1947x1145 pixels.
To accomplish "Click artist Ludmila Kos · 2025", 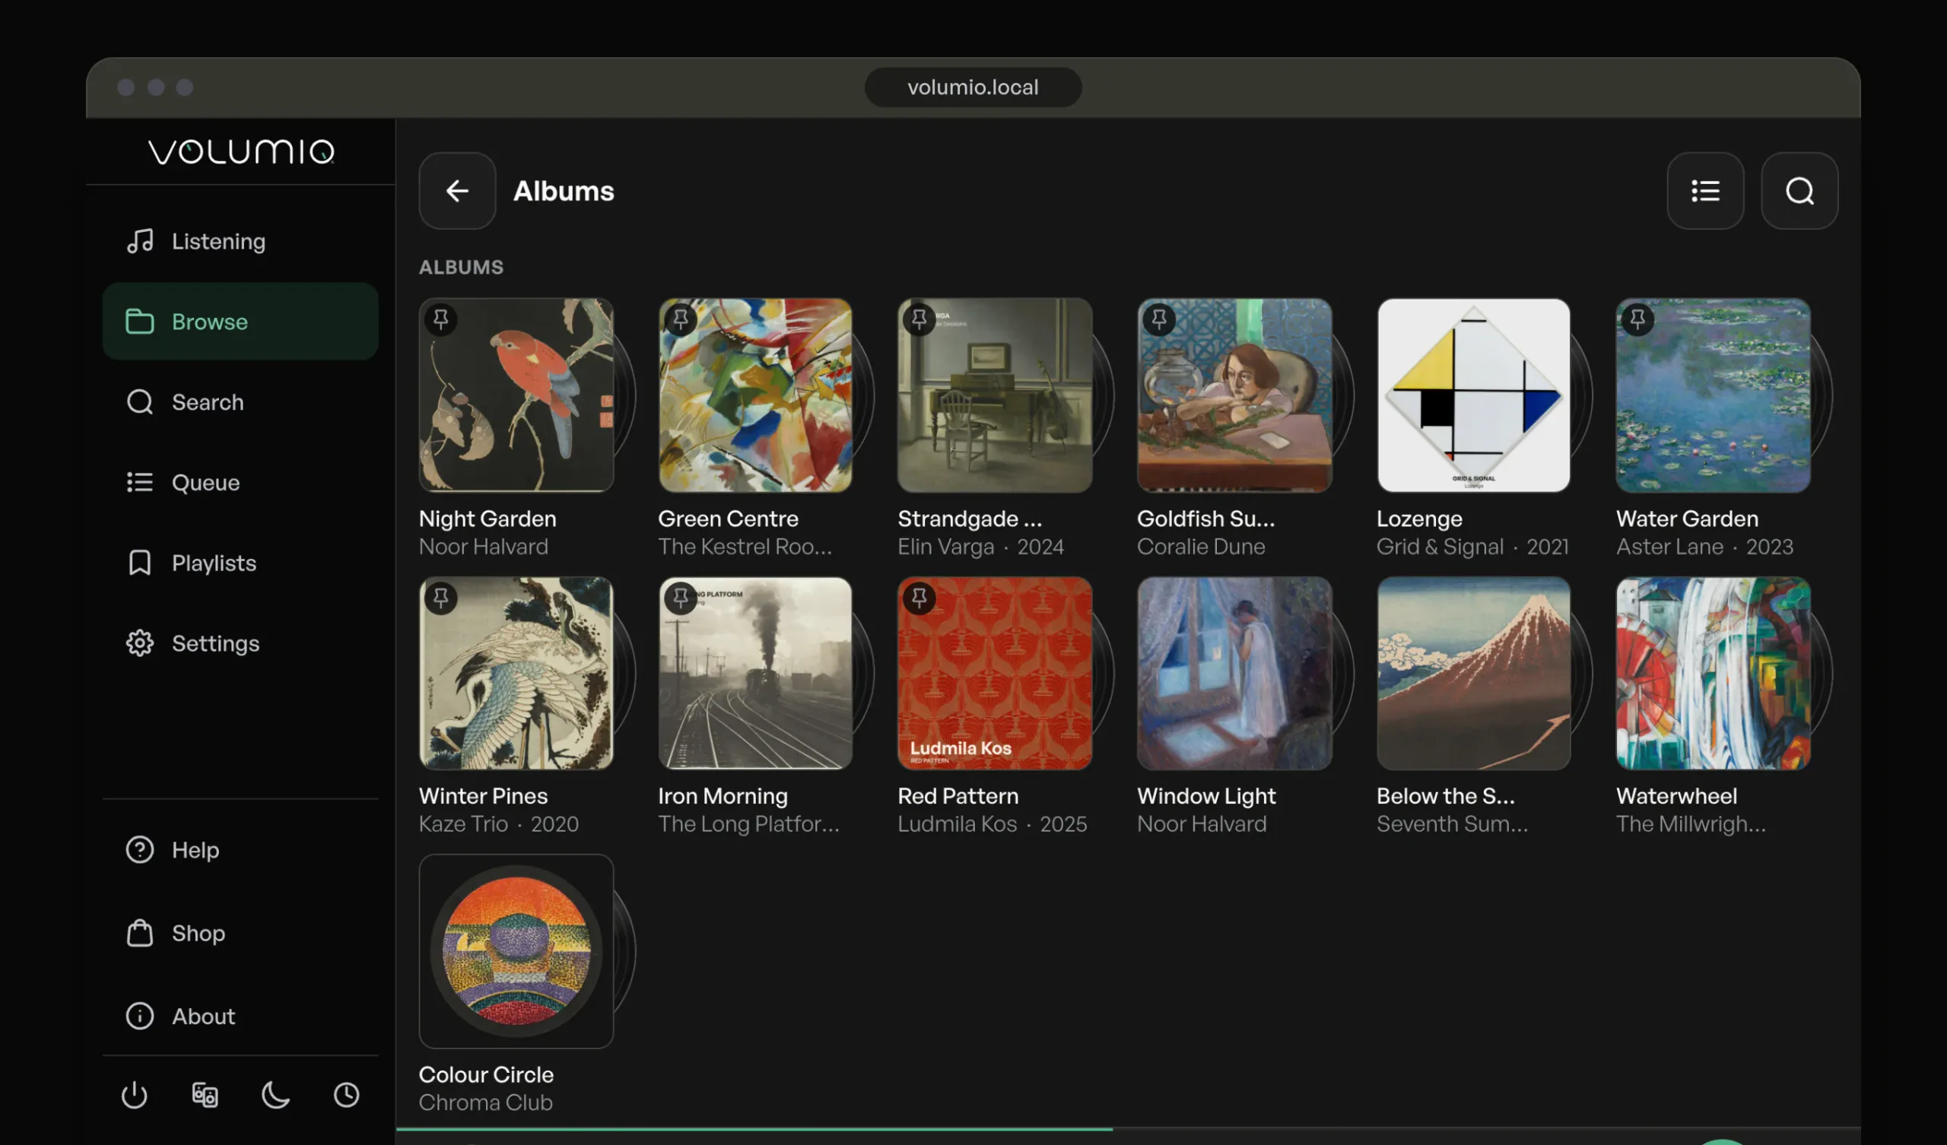I will [x=992, y=823].
